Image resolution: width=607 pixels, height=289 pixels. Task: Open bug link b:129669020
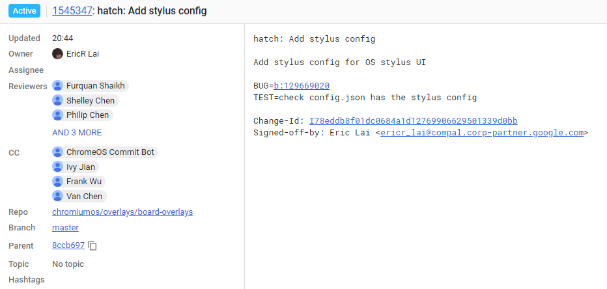point(302,86)
